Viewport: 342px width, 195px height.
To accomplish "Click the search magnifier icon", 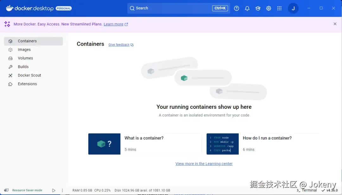I will pyautogui.click(x=132, y=8).
